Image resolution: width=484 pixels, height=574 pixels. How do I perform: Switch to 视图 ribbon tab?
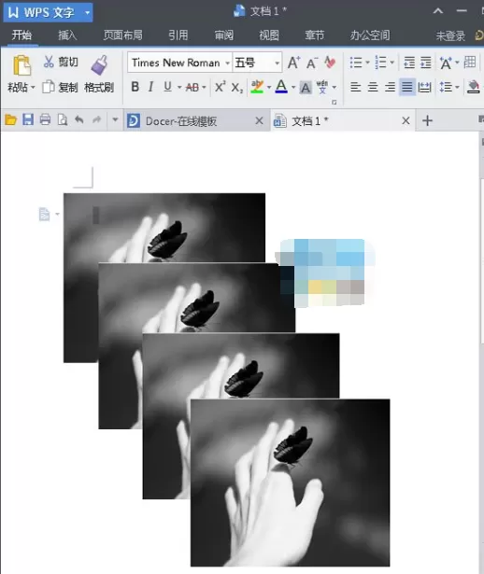(269, 35)
